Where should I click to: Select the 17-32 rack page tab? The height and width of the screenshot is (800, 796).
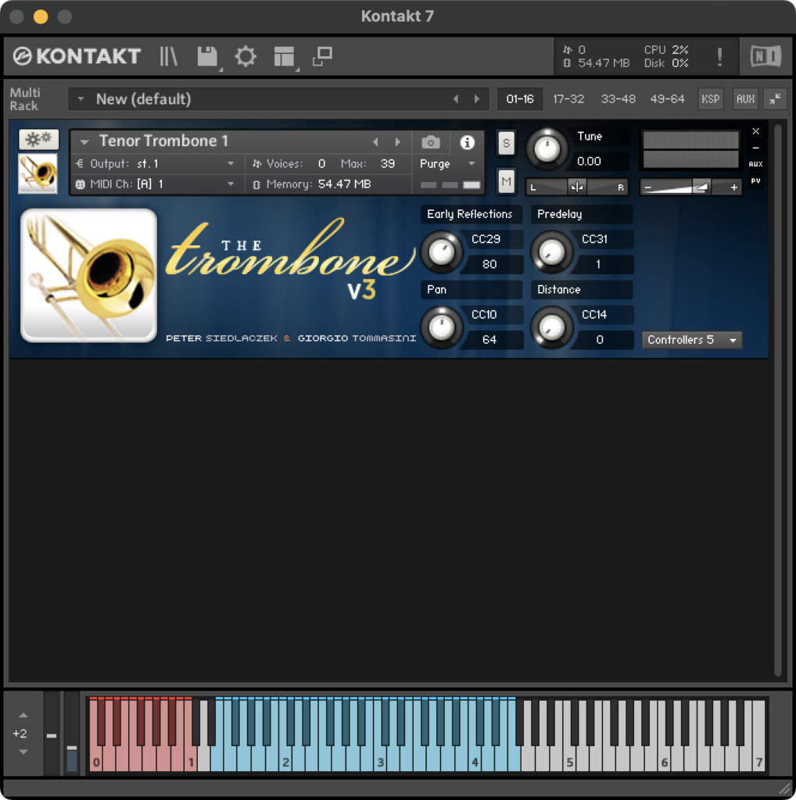click(x=568, y=99)
